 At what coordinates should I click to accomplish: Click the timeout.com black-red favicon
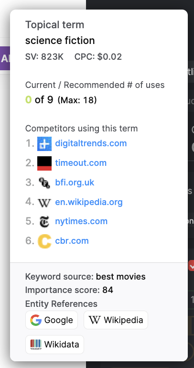pos(44,163)
